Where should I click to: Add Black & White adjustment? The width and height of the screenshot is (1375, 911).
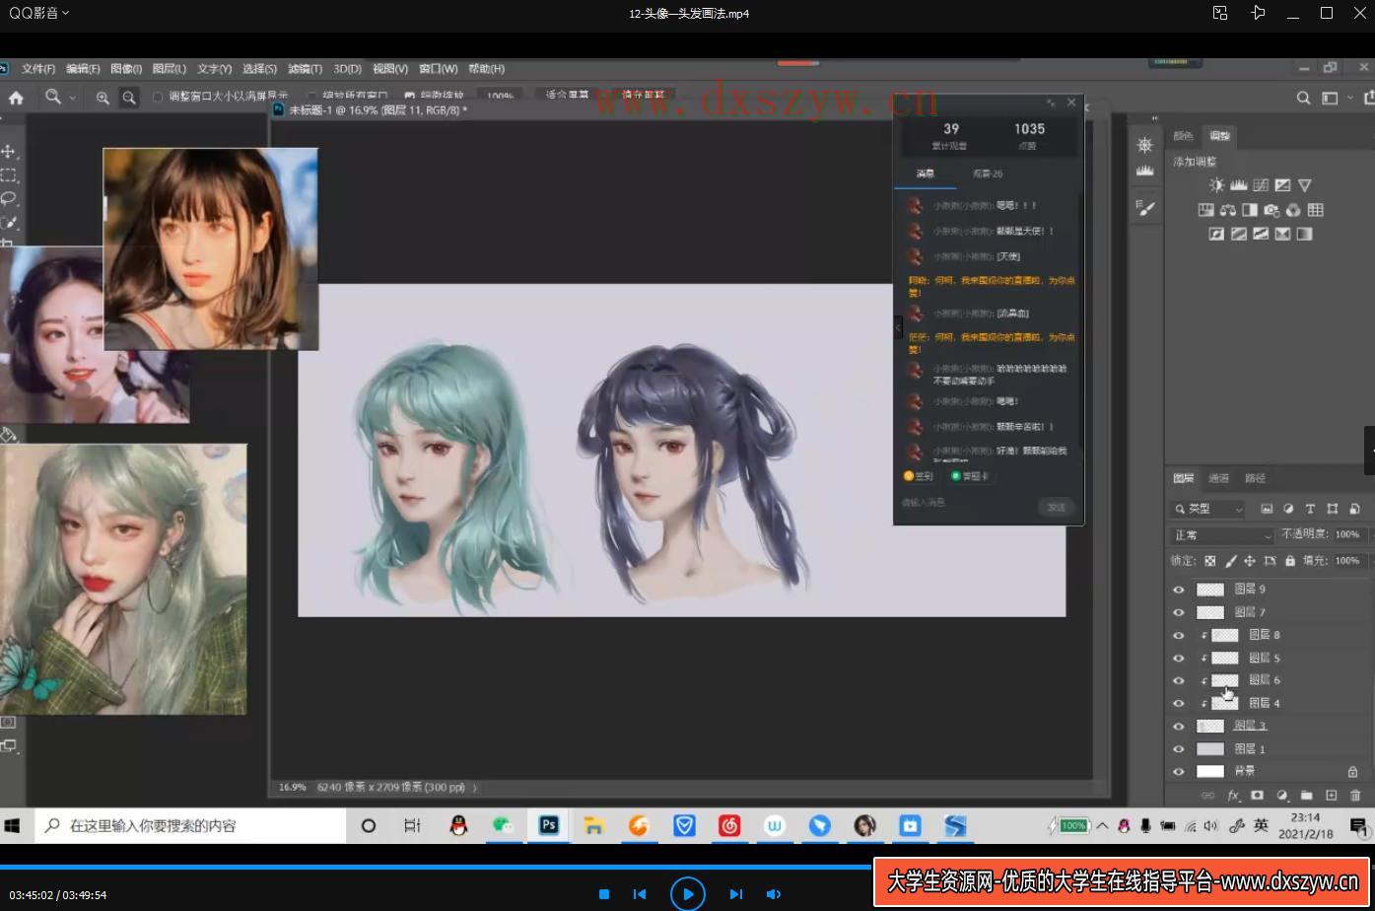click(1250, 210)
